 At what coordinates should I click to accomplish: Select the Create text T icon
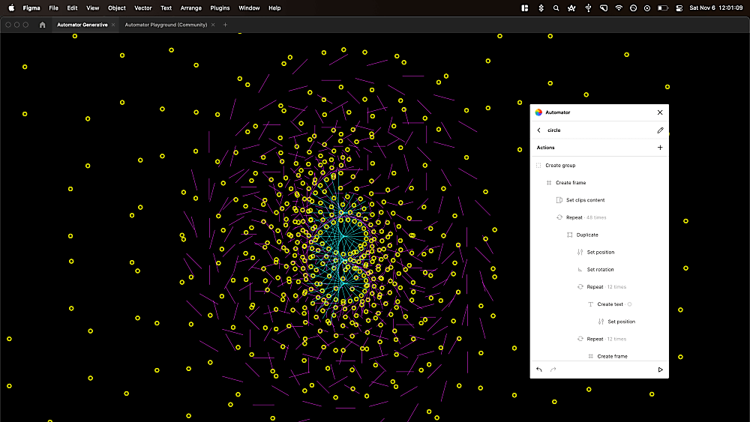(x=590, y=304)
